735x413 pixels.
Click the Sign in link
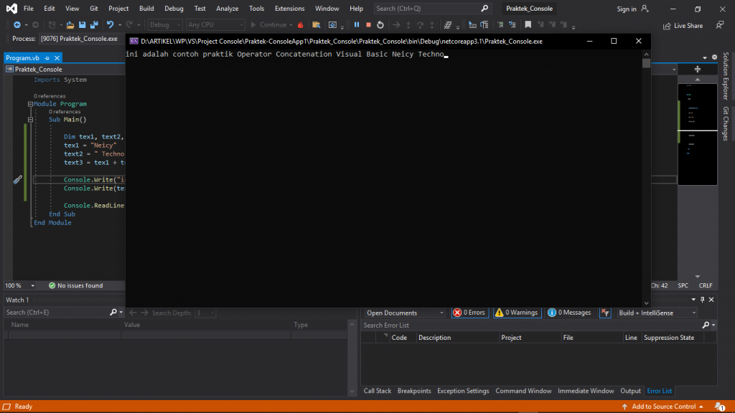[627, 9]
